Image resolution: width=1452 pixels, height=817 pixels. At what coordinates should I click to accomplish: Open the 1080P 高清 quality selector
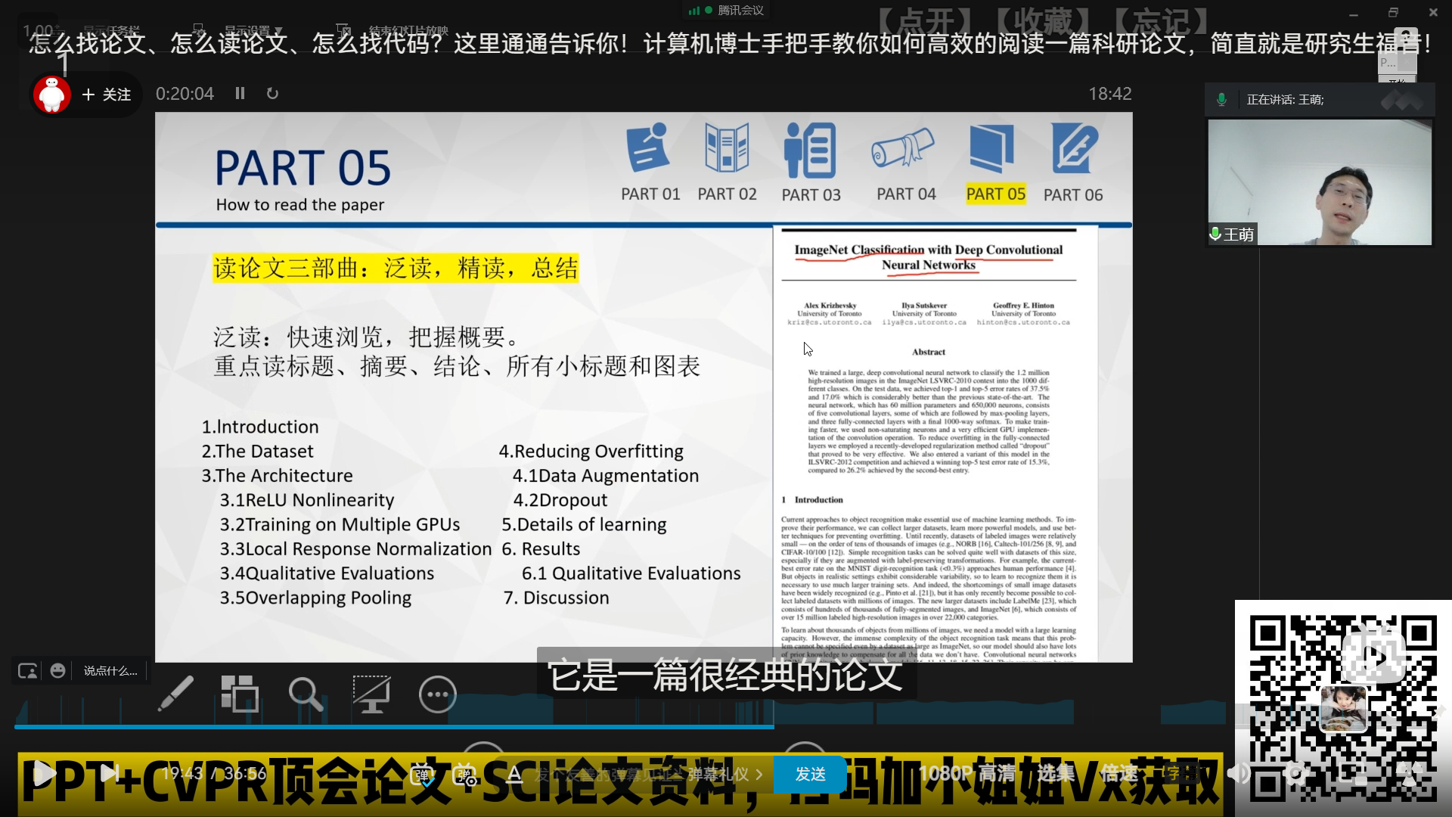point(966,773)
